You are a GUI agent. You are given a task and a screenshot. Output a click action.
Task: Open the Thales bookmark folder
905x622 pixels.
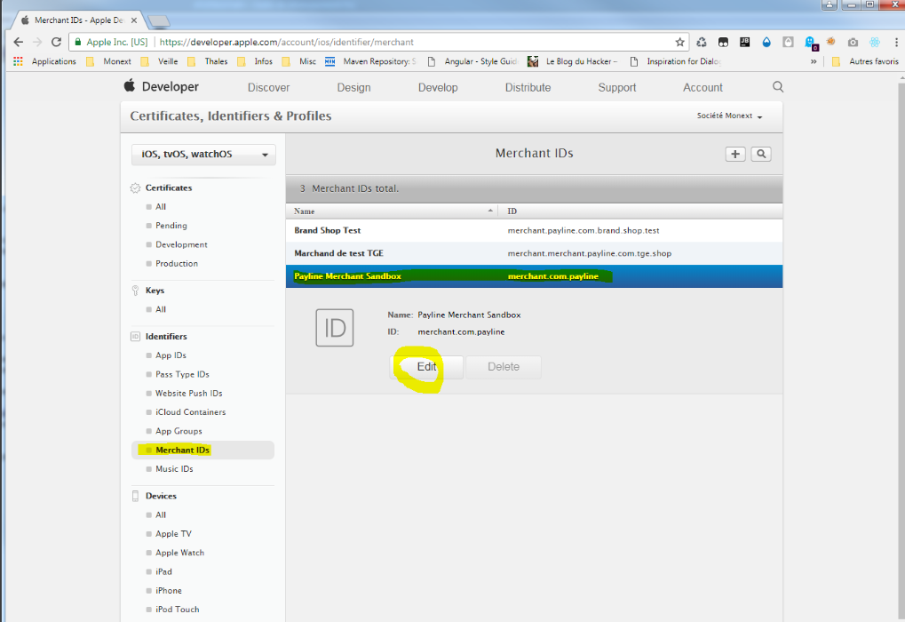click(x=208, y=61)
